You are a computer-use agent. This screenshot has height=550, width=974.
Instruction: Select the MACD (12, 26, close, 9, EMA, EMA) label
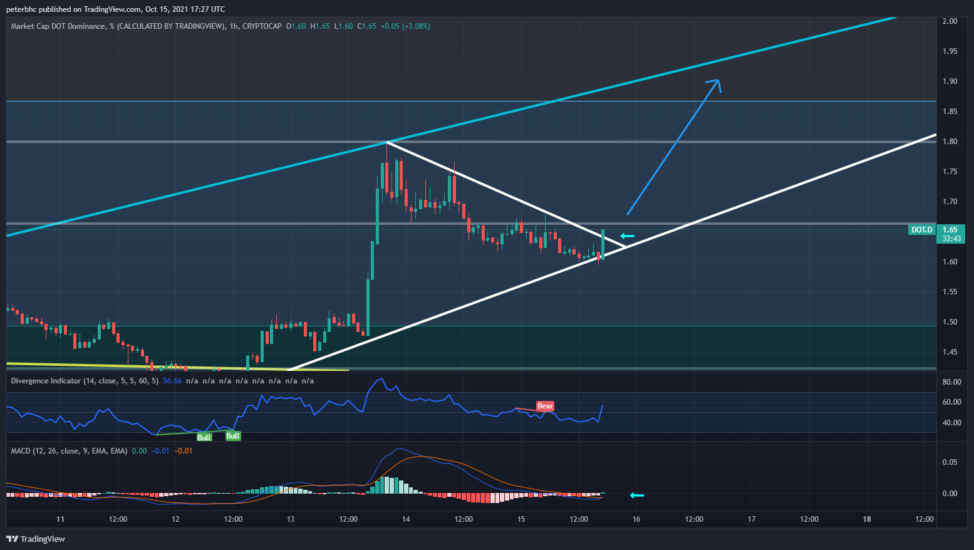(69, 451)
